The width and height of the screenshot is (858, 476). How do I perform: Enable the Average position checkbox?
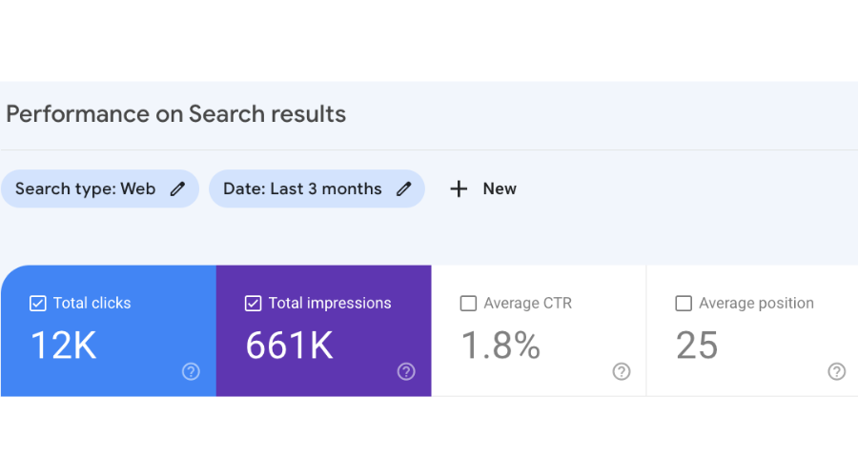(x=684, y=304)
